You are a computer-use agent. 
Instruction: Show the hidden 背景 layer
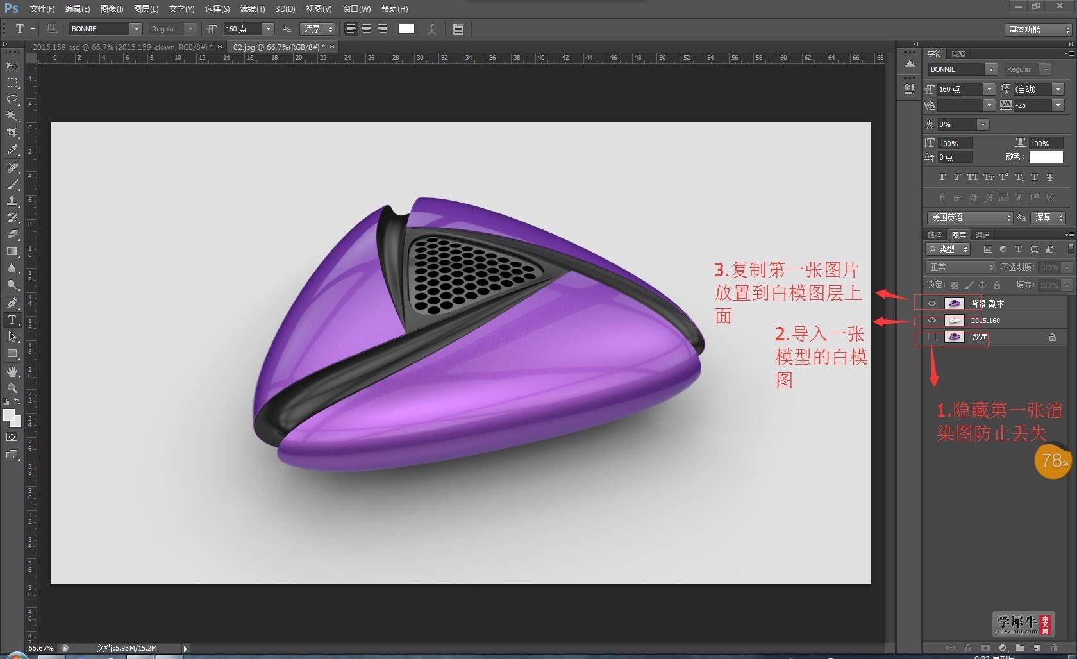(931, 337)
